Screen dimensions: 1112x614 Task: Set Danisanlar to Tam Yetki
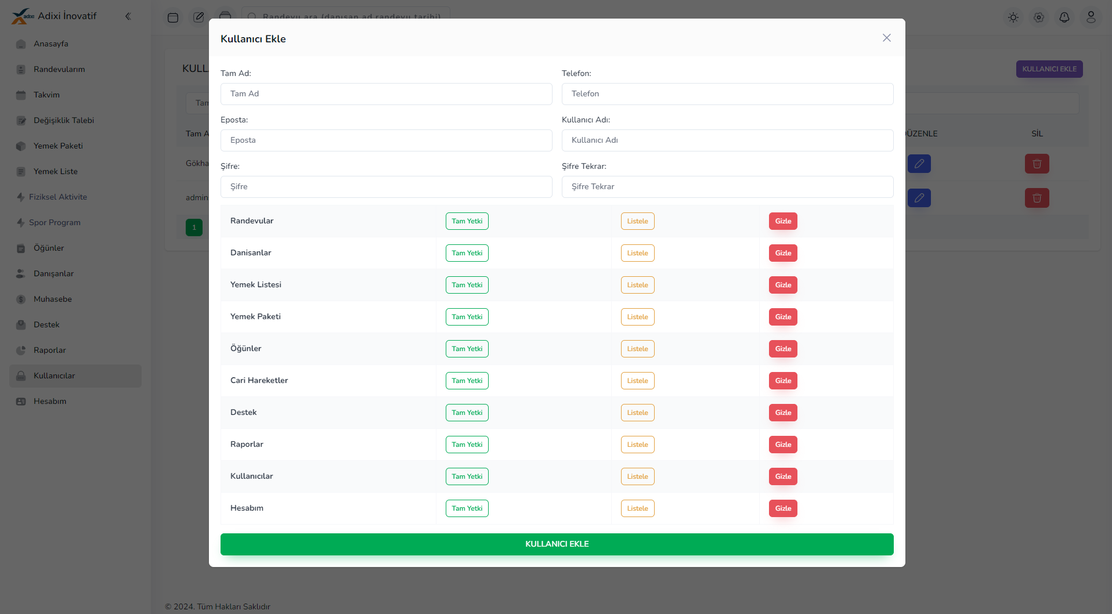[x=467, y=253]
